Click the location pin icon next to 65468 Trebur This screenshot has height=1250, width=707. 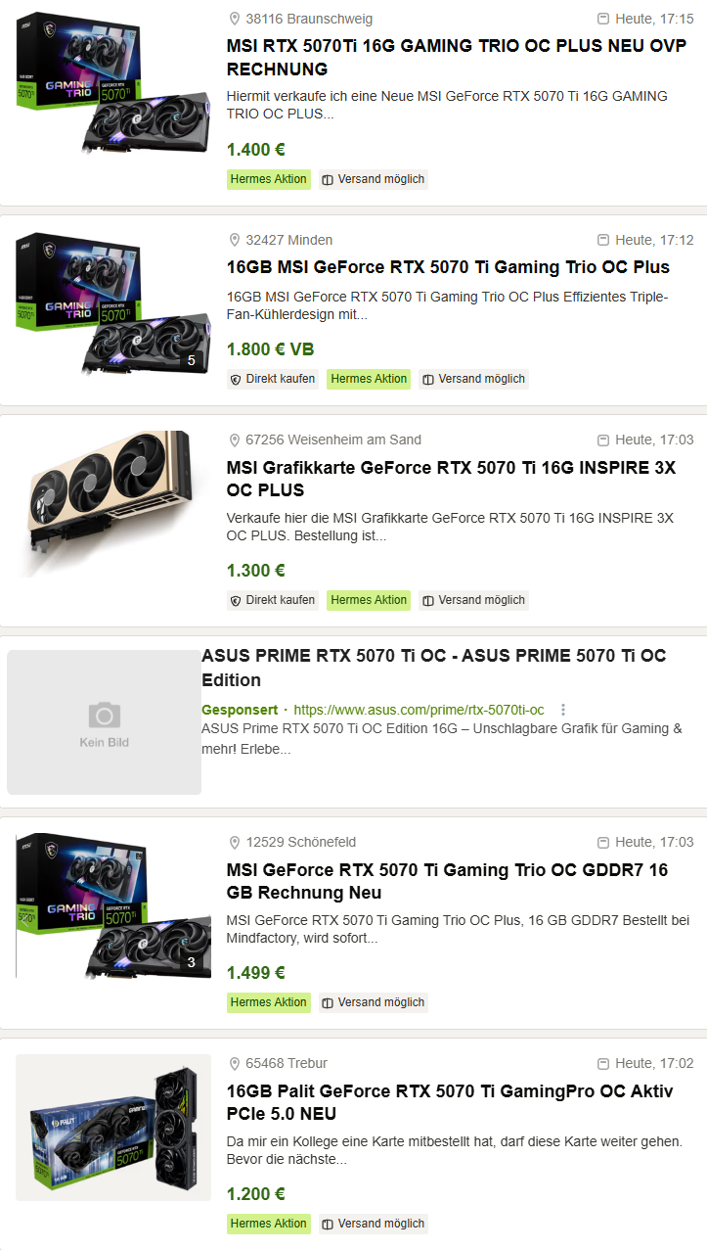pos(234,1063)
